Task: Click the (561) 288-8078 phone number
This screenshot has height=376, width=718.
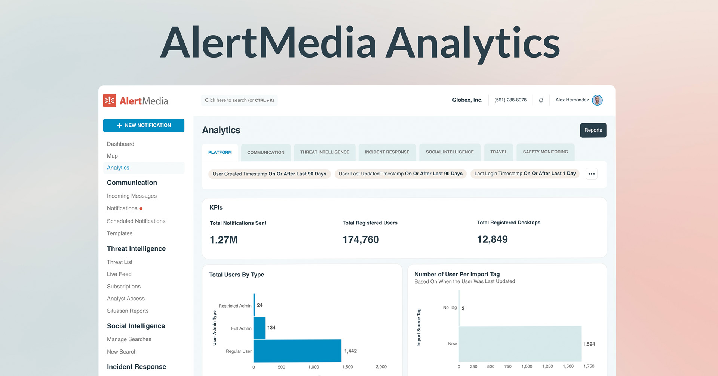Action: pyautogui.click(x=510, y=100)
